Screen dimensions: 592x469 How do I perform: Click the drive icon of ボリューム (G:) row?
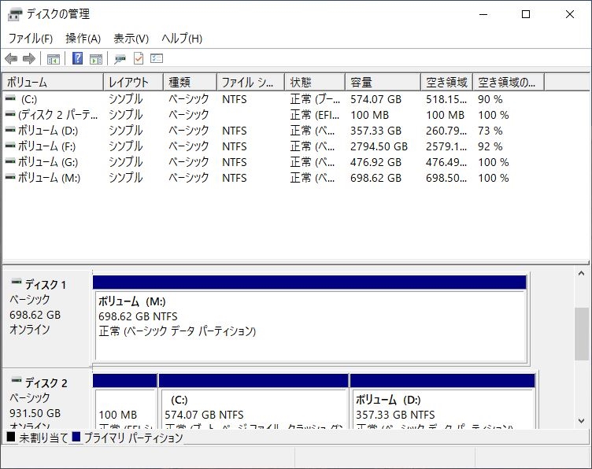point(10,161)
